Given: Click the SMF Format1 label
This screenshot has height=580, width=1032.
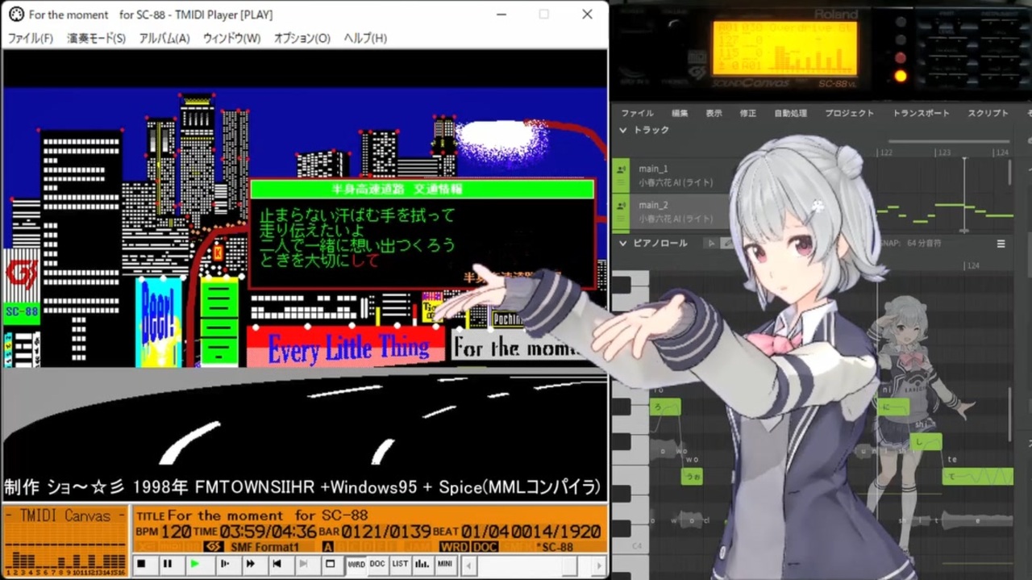Looking at the screenshot, I should click(264, 547).
